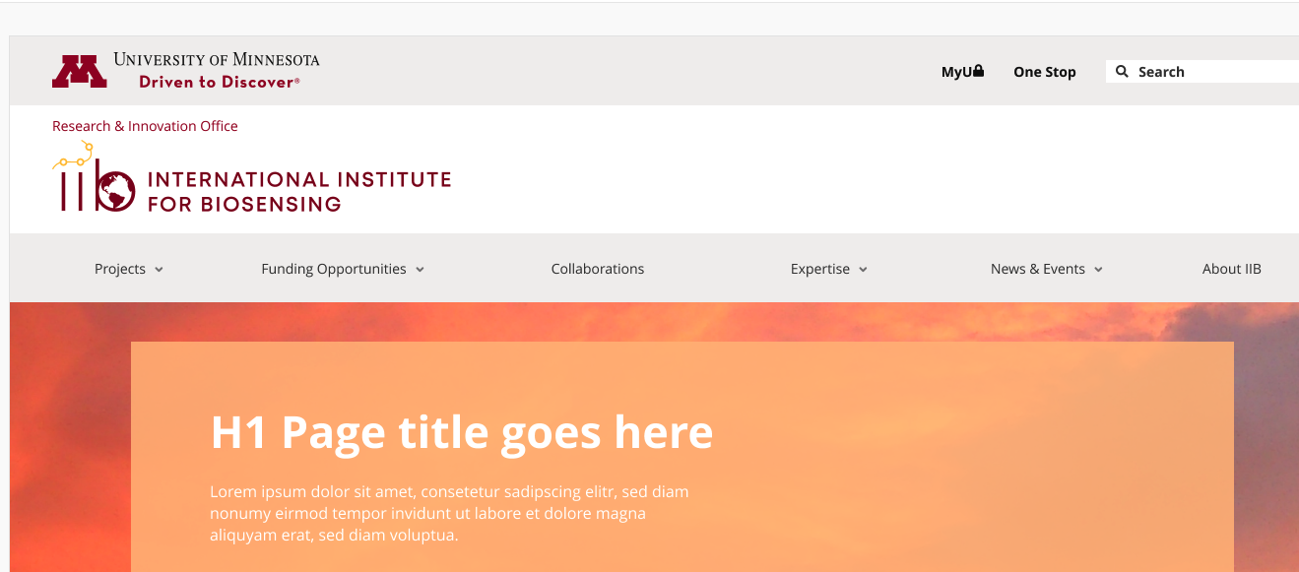
Task: Click the search magnifying glass icon
Action: click(x=1122, y=72)
